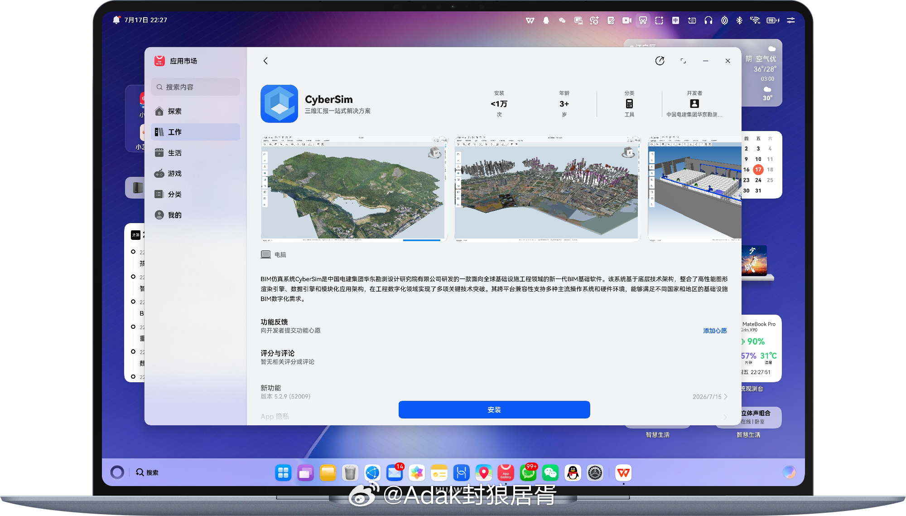Open the Maps pin icon in dock
Viewport: 906px width, 516px height.
tap(484, 473)
